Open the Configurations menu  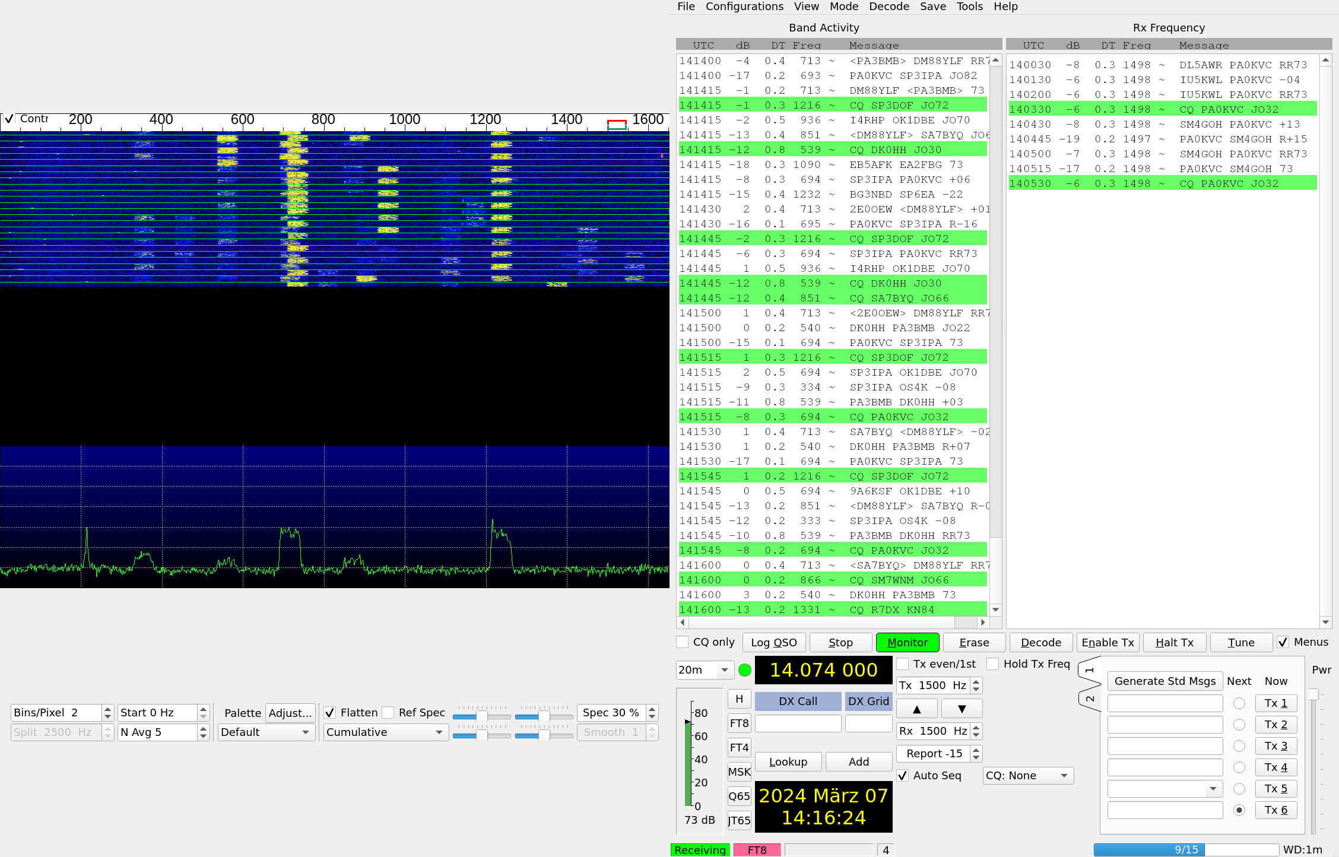pyautogui.click(x=744, y=7)
